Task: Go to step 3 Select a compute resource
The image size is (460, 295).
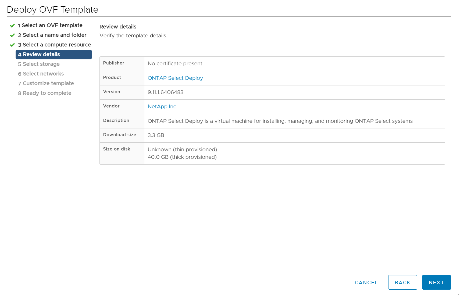Action: pyautogui.click(x=55, y=45)
